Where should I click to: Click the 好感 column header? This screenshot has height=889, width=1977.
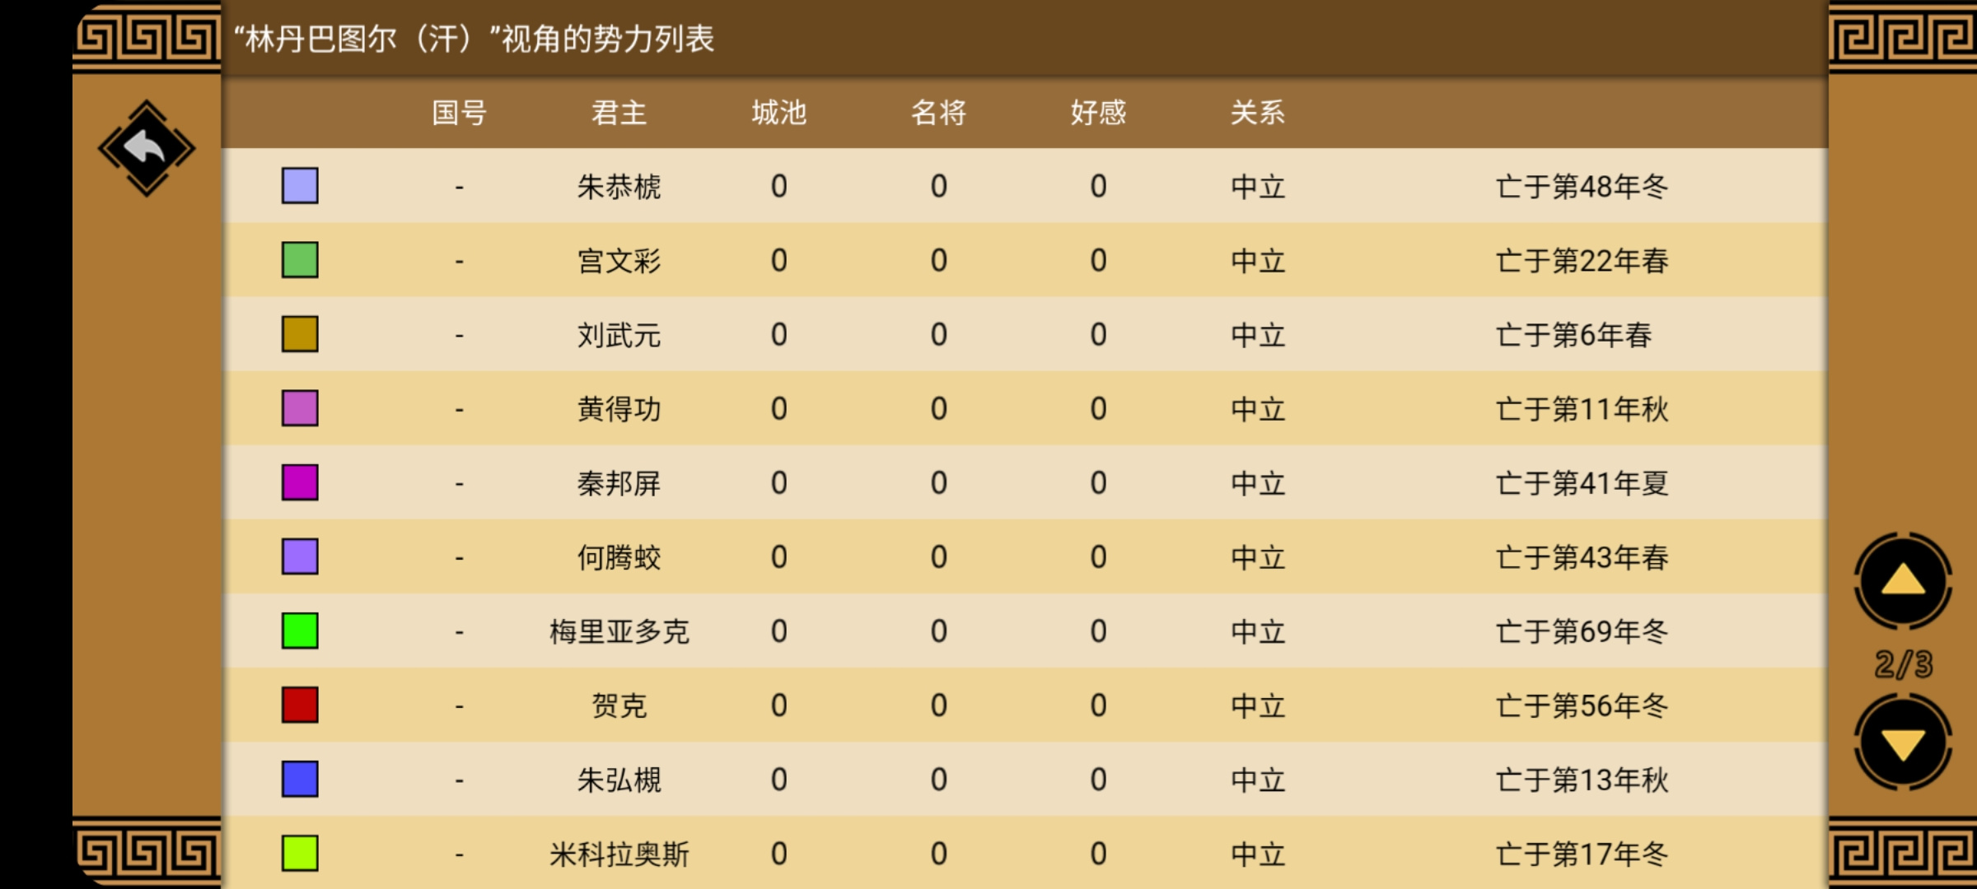pyautogui.click(x=1098, y=112)
